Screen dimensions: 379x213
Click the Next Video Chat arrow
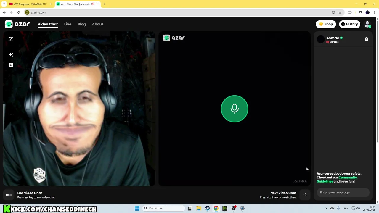click(x=305, y=195)
